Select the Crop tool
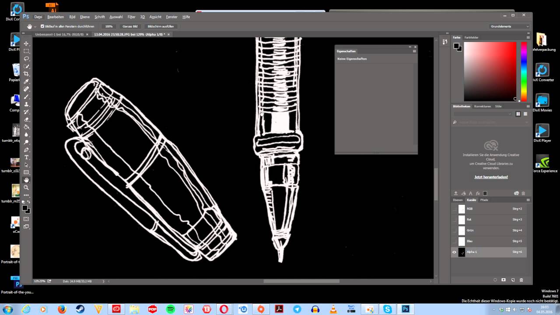Viewport: 560px width, 315px height. coord(26,74)
